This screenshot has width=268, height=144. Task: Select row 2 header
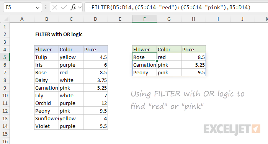(x=5, y=34)
